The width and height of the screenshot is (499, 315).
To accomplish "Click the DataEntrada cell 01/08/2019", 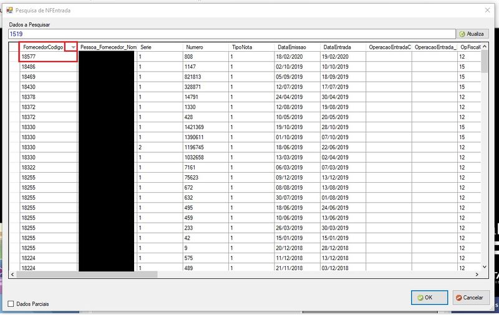I will pyautogui.click(x=343, y=198).
